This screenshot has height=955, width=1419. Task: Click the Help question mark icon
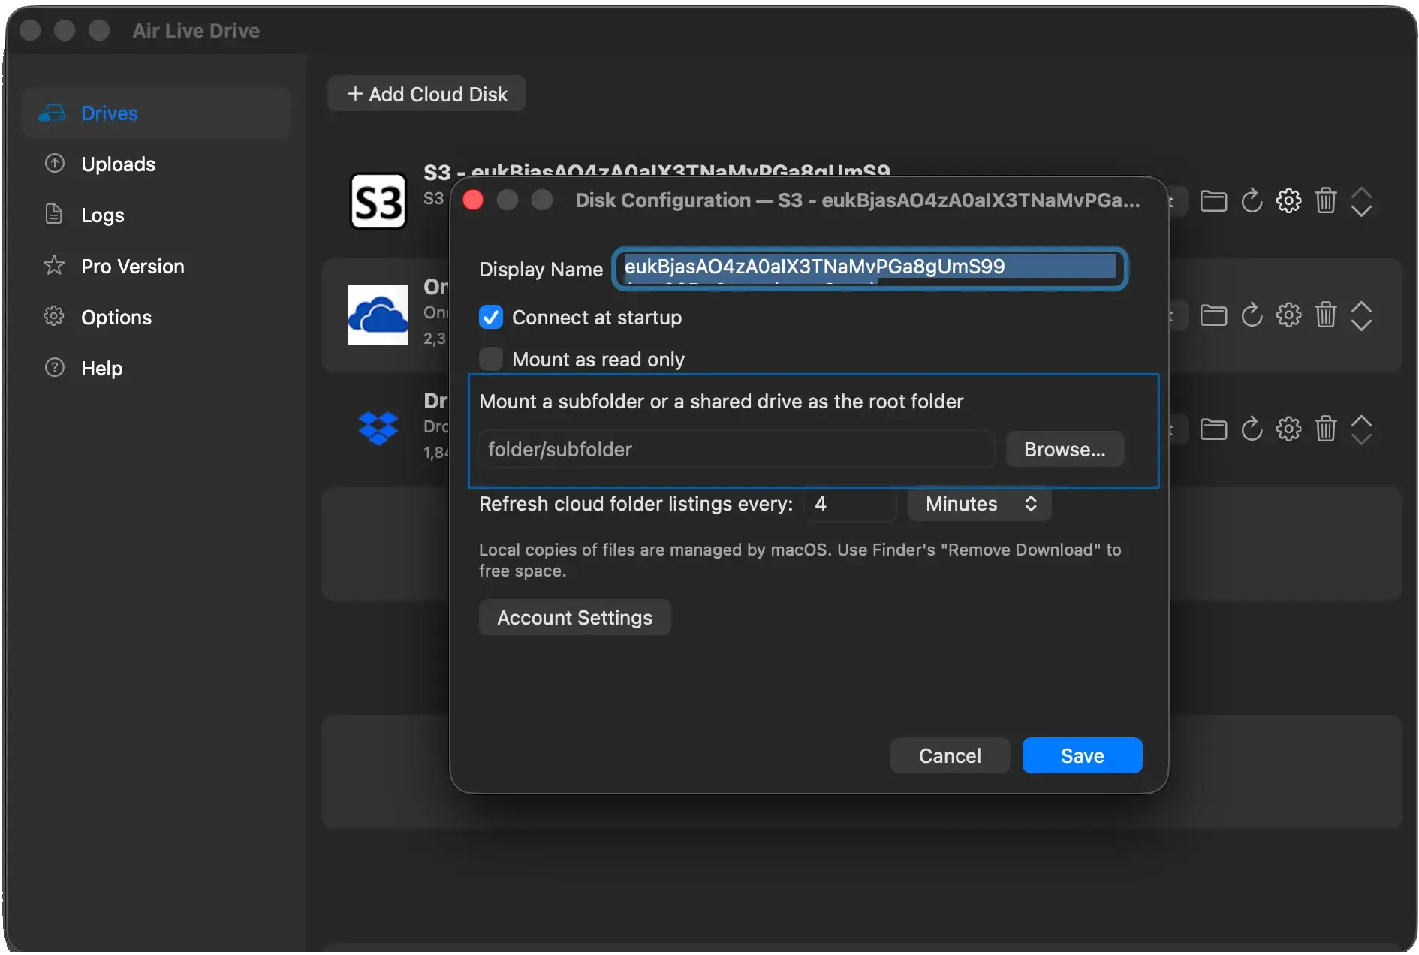click(x=54, y=367)
